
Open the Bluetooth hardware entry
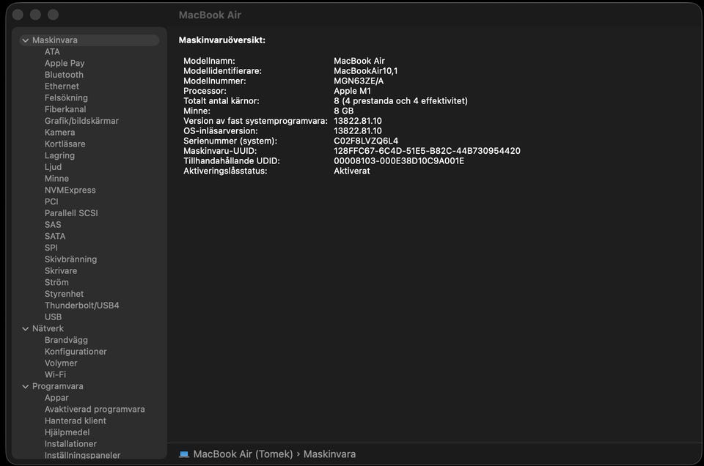click(x=64, y=75)
